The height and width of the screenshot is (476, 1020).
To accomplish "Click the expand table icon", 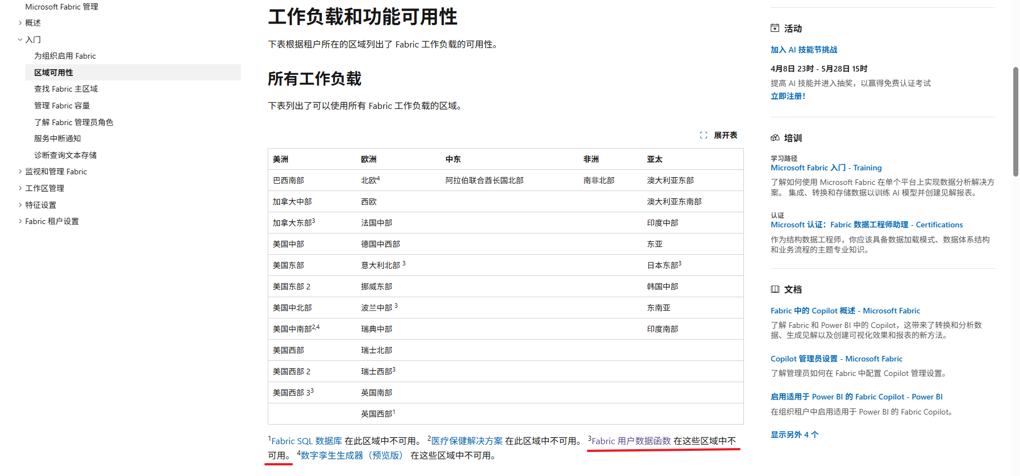I will point(704,135).
